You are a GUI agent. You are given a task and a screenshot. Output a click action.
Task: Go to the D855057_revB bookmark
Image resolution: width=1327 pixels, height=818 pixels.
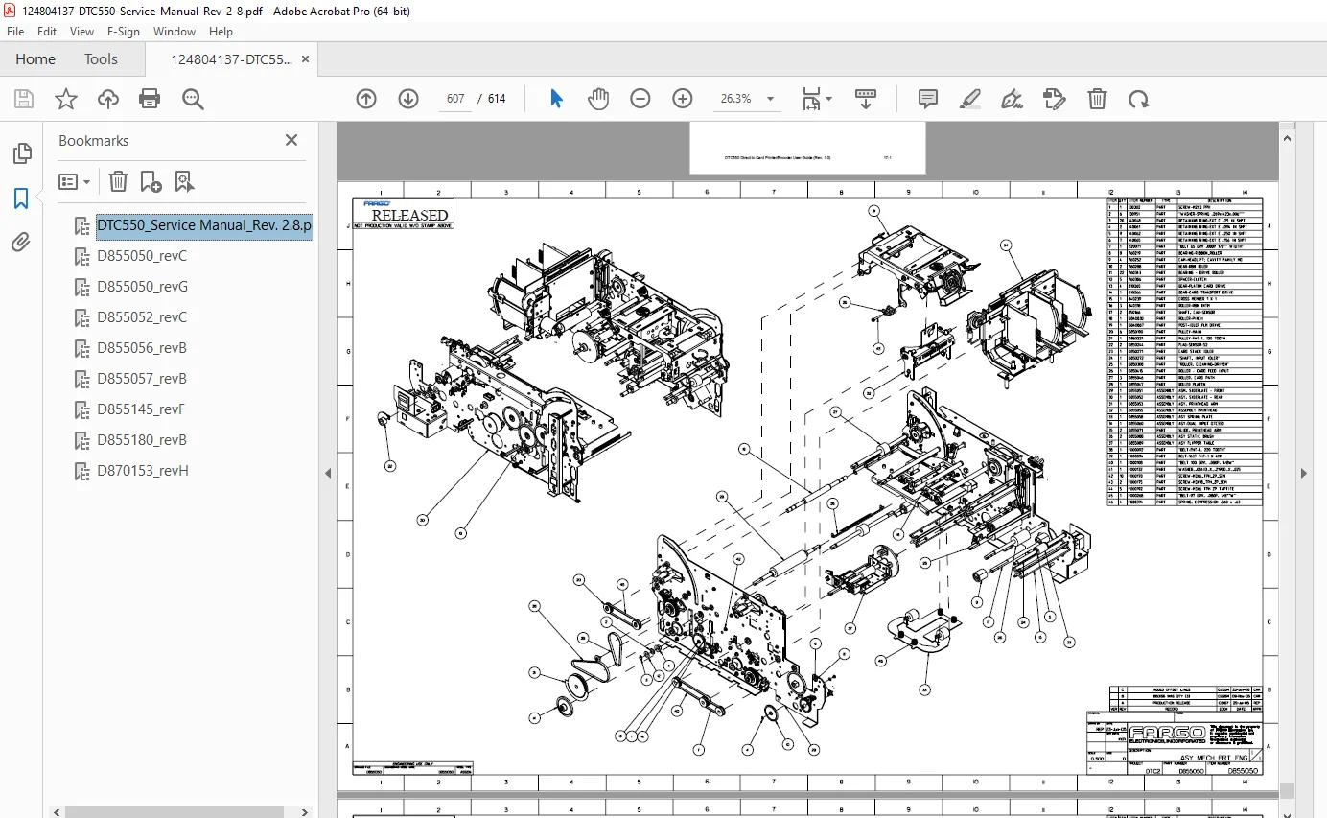(x=142, y=379)
